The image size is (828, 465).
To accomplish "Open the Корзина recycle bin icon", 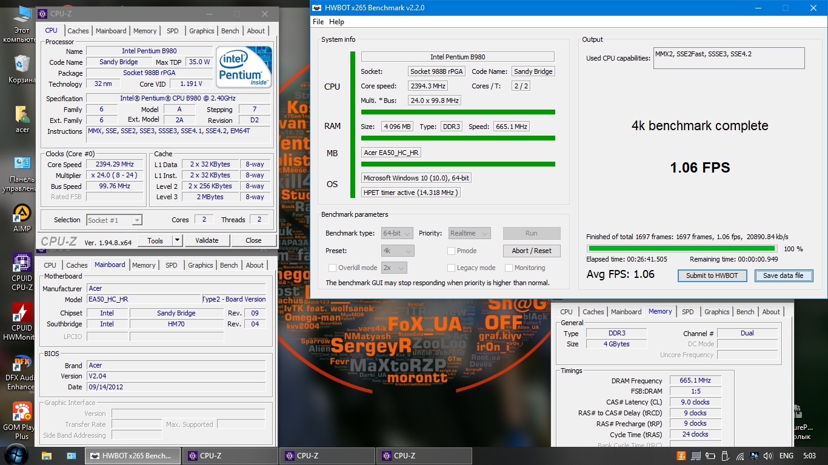I will (22, 69).
